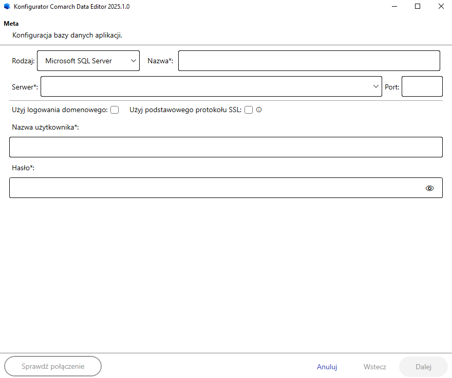452x378 pixels.
Task: Minimize the configurator window
Action: 394,7
